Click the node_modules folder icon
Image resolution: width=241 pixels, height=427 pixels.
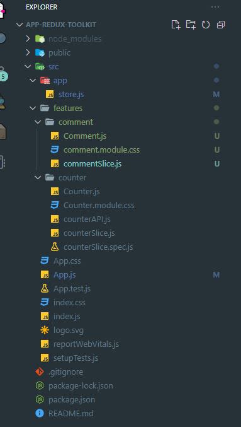coord(40,39)
